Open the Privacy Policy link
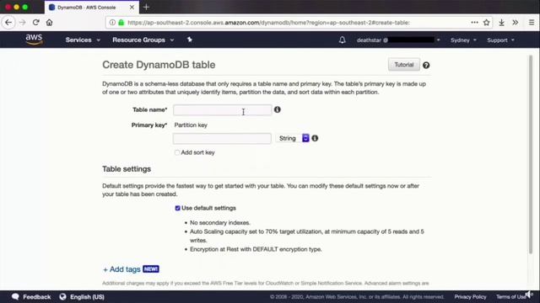 [470, 297]
